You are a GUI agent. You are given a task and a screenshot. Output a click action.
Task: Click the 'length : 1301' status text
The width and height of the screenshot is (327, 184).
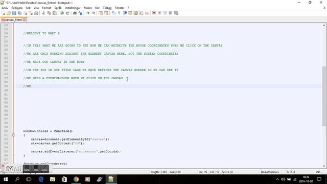pos(158,172)
